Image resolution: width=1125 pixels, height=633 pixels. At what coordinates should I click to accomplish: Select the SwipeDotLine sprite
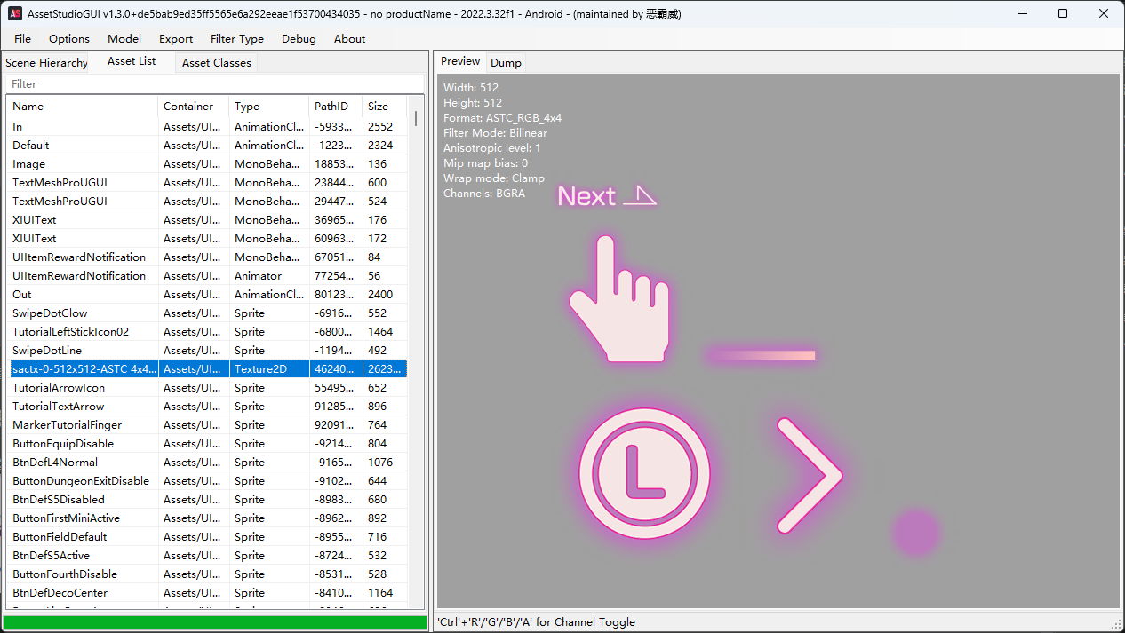coord(209,351)
